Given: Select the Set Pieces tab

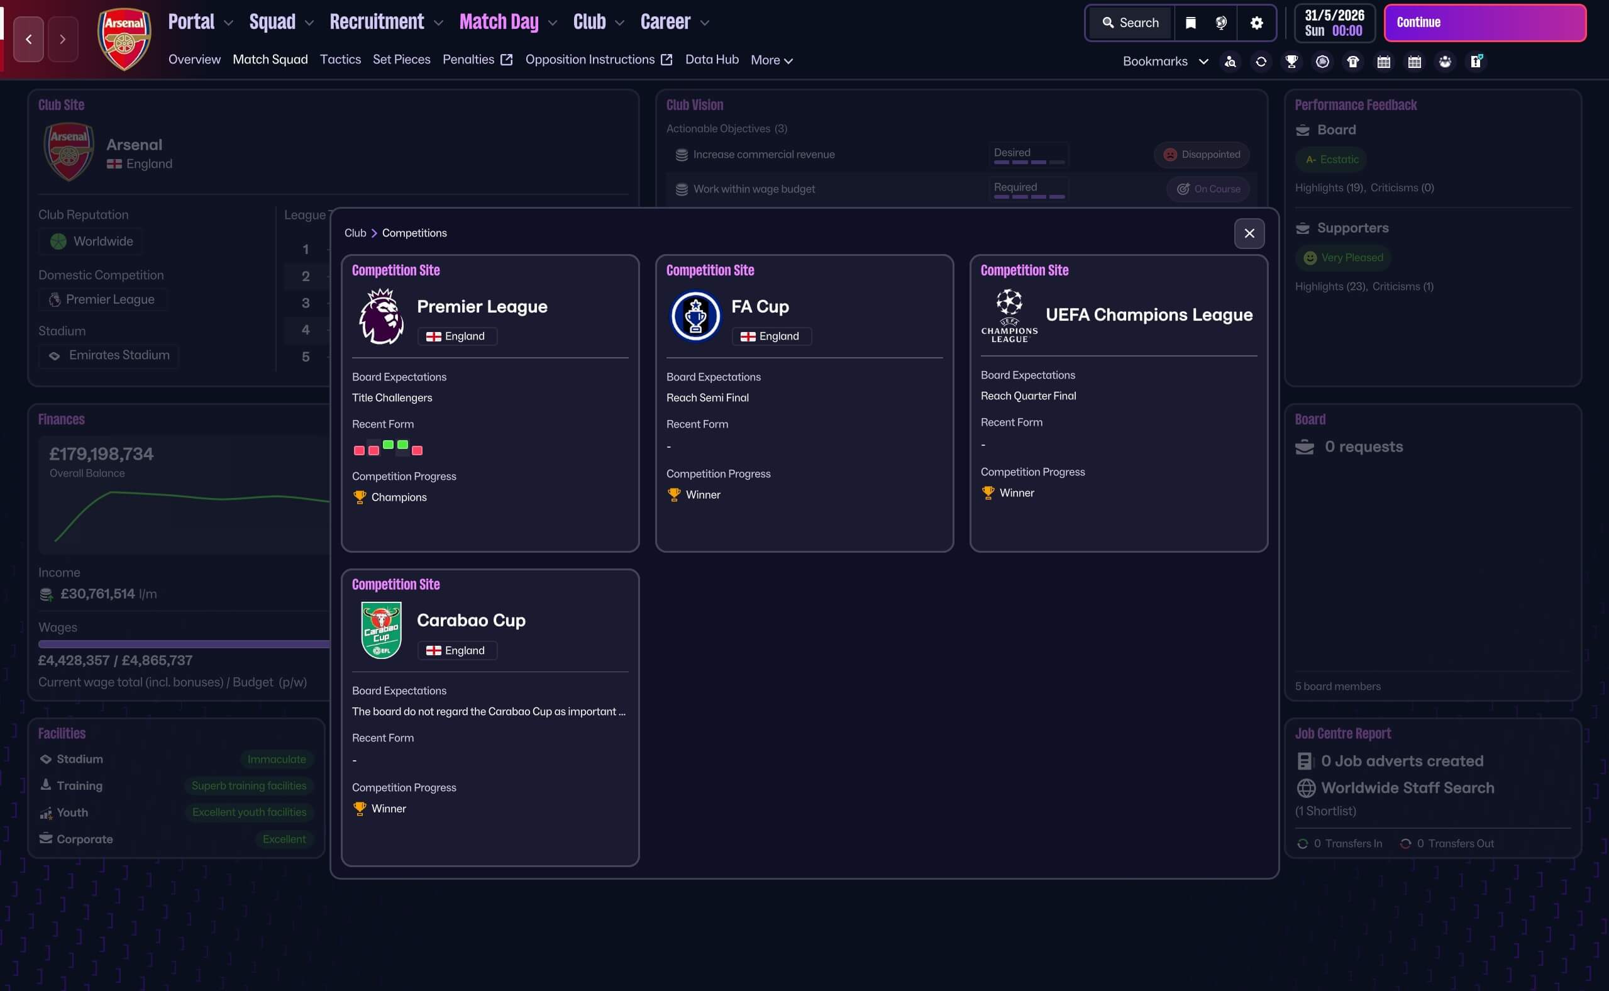Looking at the screenshot, I should 401,60.
